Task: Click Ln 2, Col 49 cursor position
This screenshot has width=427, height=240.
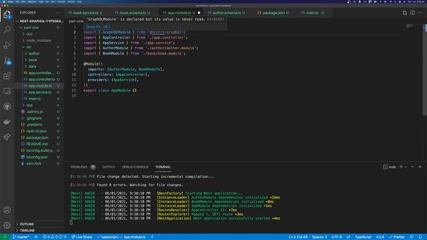Action: pyautogui.click(x=298, y=237)
